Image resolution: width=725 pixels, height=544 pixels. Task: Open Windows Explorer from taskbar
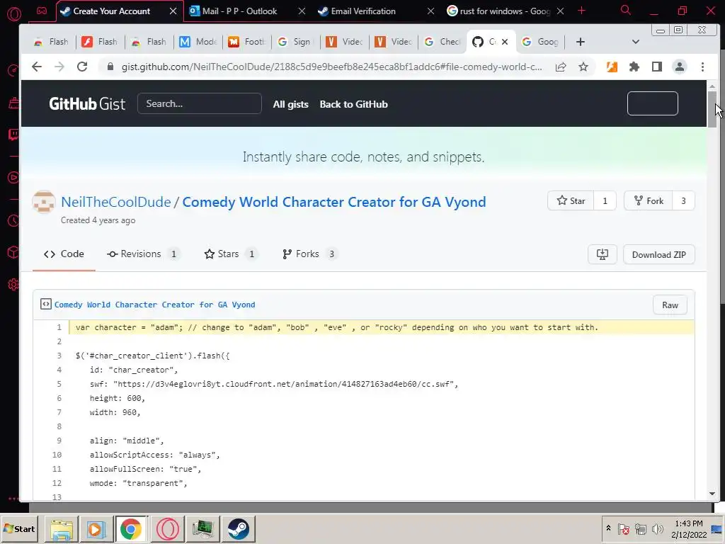[x=62, y=528]
